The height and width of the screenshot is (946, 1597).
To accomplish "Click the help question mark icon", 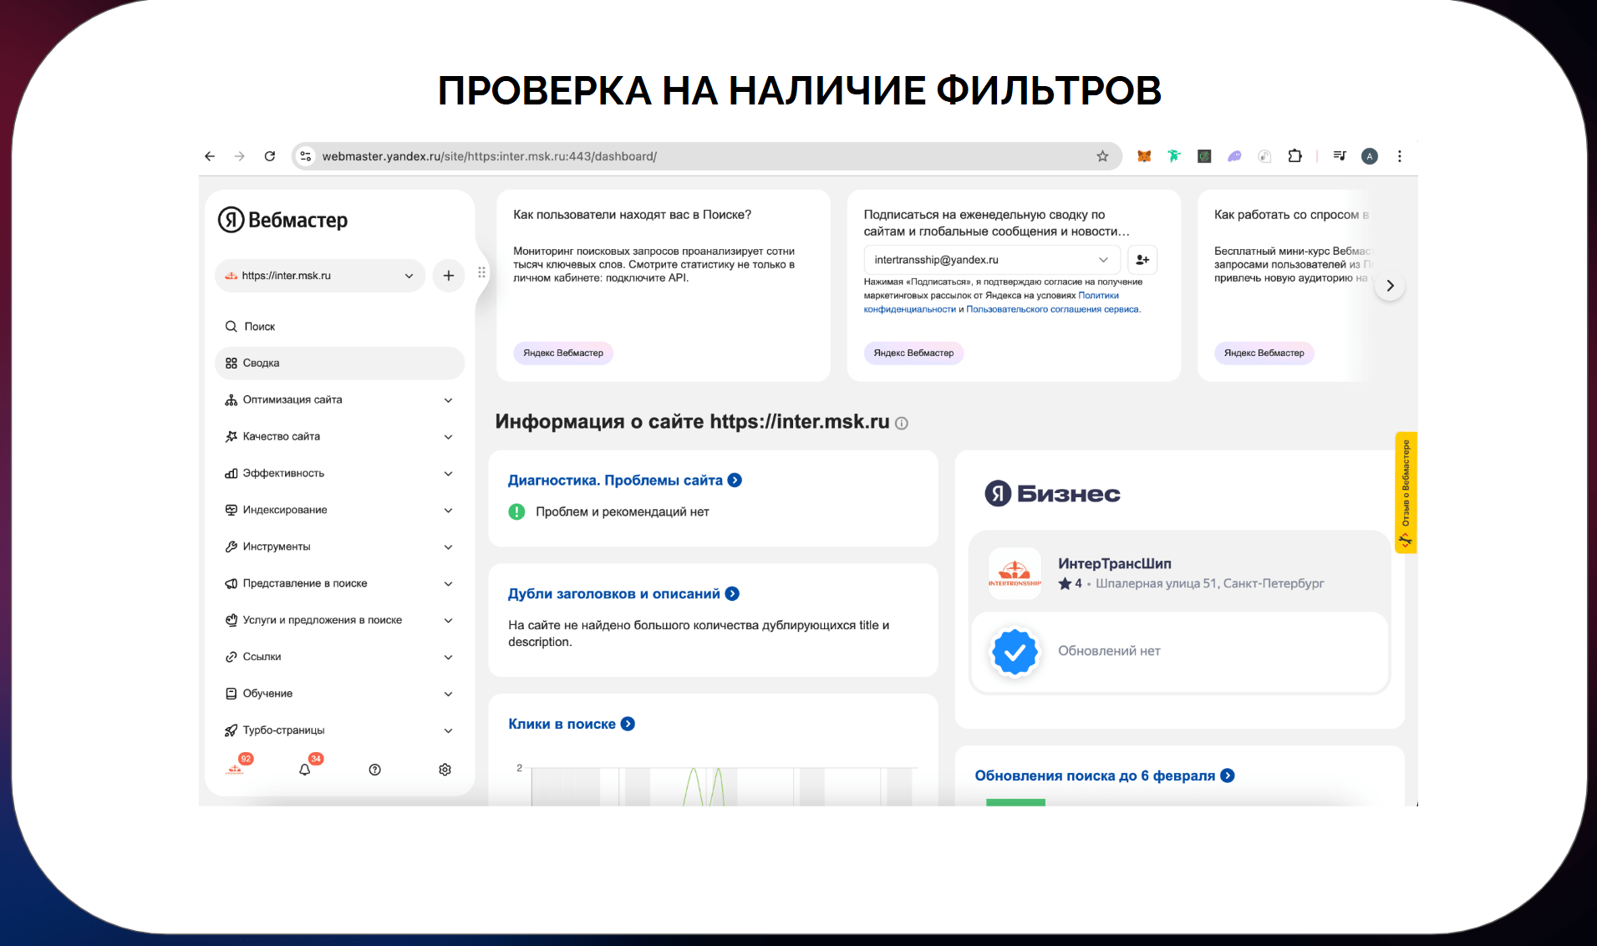I will pos(374,770).
